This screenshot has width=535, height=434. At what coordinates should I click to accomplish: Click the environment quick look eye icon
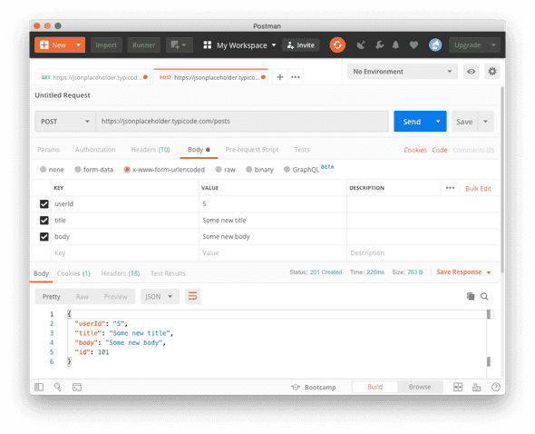pos(471,72)
